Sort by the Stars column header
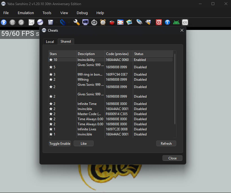231x193 pixels. [62, 54]
